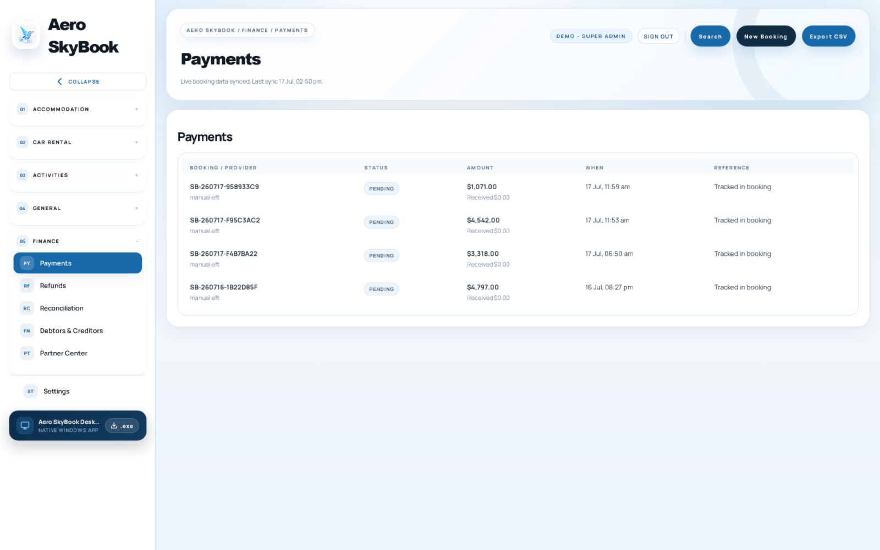The width and height of the screenshot is (880, 550).
Task: Open the Refunds page
Action: pos(78,286)
